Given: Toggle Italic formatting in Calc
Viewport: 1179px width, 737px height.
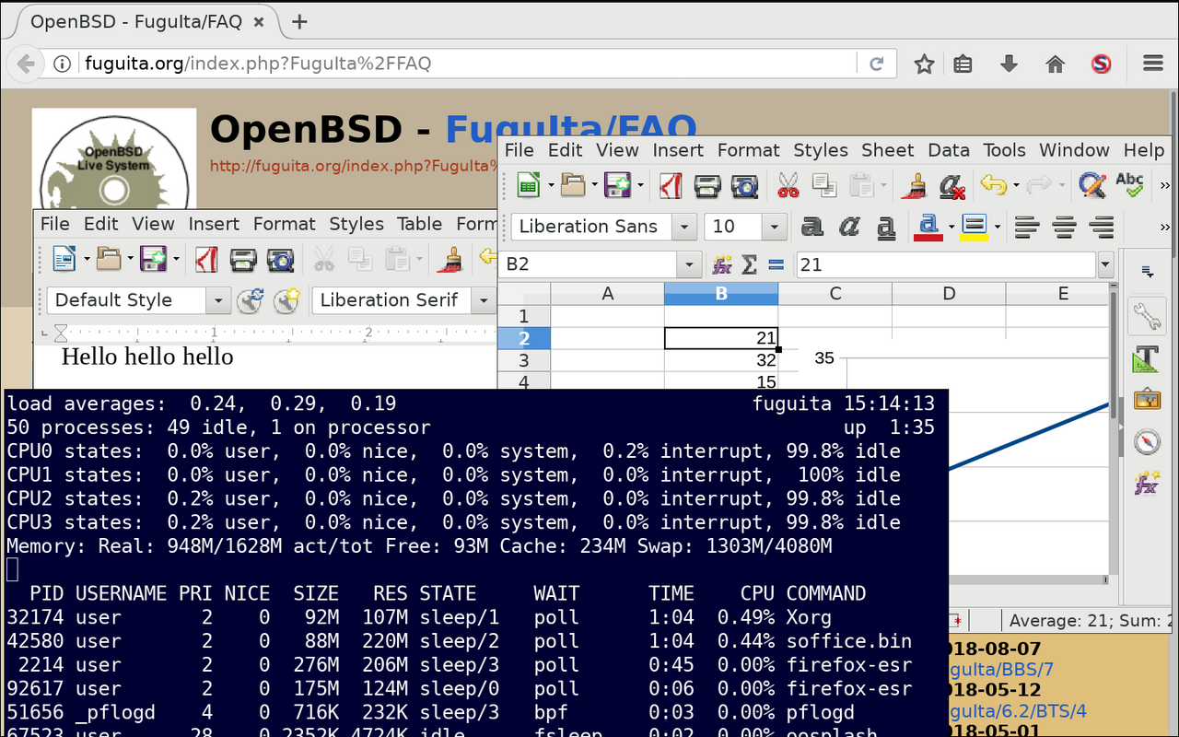Looking at the screenshot, I should [x=848, y=226].
